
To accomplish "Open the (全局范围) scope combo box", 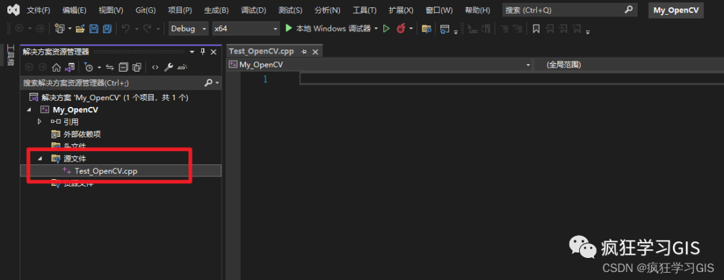I will click(x=628, y=65).
